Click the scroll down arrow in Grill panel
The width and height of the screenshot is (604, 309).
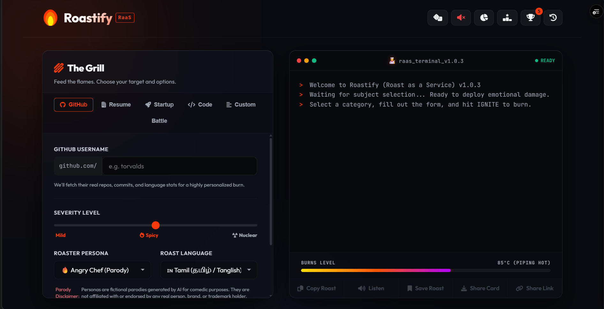[271, 296]
